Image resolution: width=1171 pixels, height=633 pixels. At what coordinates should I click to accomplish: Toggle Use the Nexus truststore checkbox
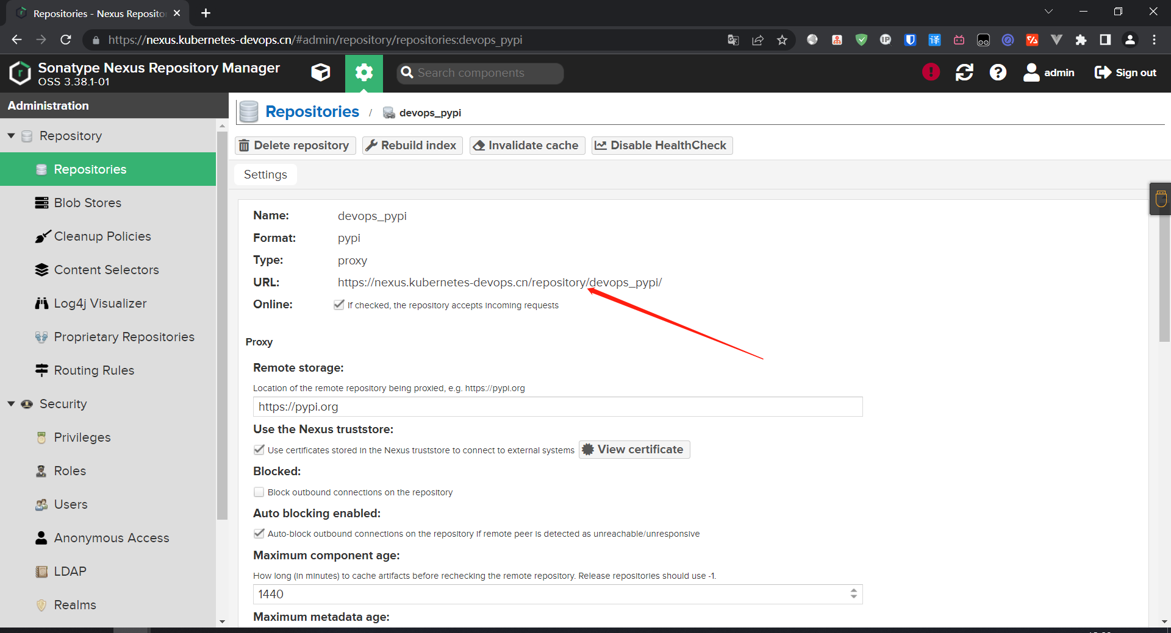tap(259, 450)
